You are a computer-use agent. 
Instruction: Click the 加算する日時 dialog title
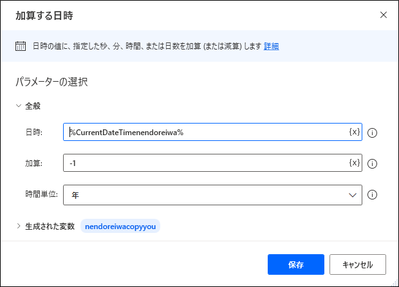coord(44,15)
